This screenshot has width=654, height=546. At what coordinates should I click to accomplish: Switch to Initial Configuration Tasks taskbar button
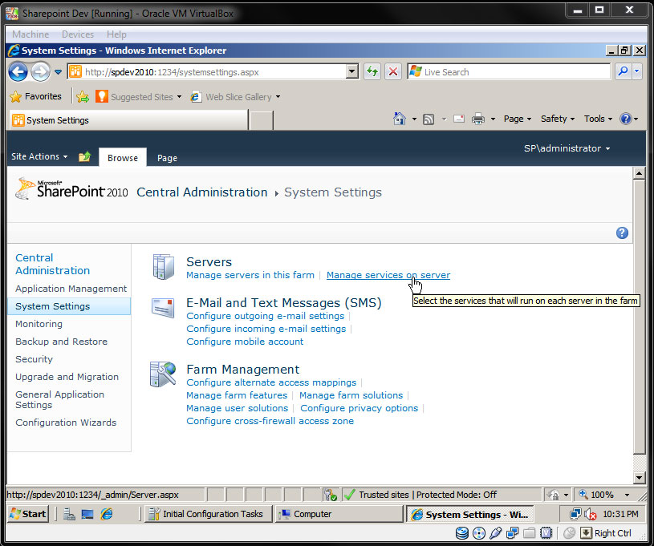pos(208,514)
